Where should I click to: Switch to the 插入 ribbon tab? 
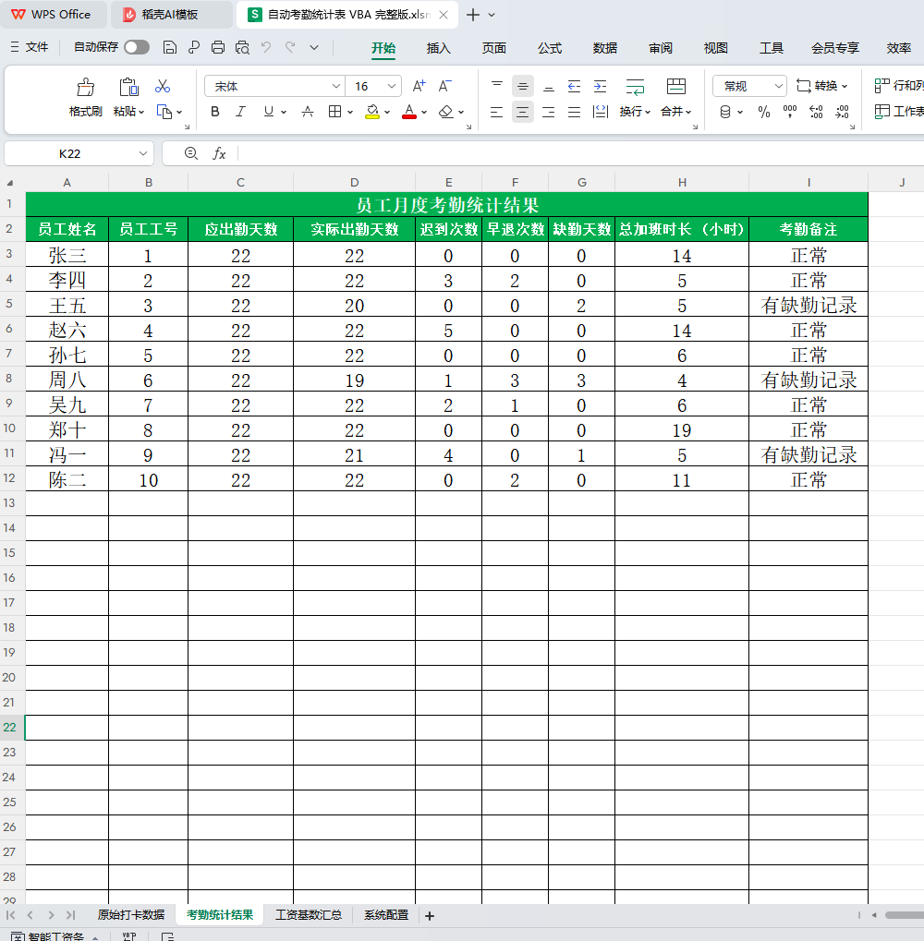(438, 48)
